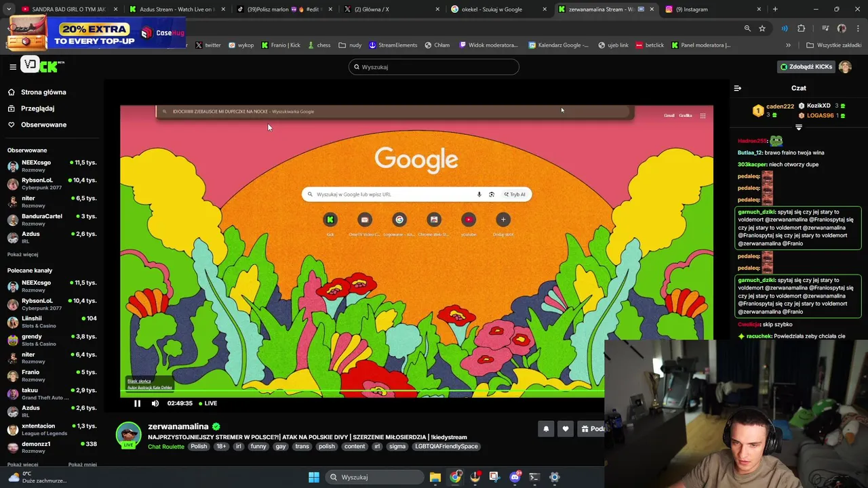Click the zerwanamalina streamer avatar
Image resolution: width=868 pixels, height=488 pixels.
(128, 435)
